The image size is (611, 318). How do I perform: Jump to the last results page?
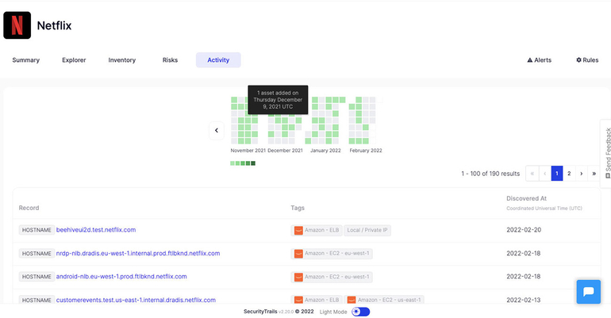(594, 174)
